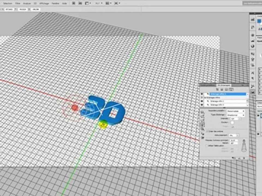Viewport: 262px width, 196px height.
Task: Click the Adoucissement percentage field
Action: click(233, 135)
